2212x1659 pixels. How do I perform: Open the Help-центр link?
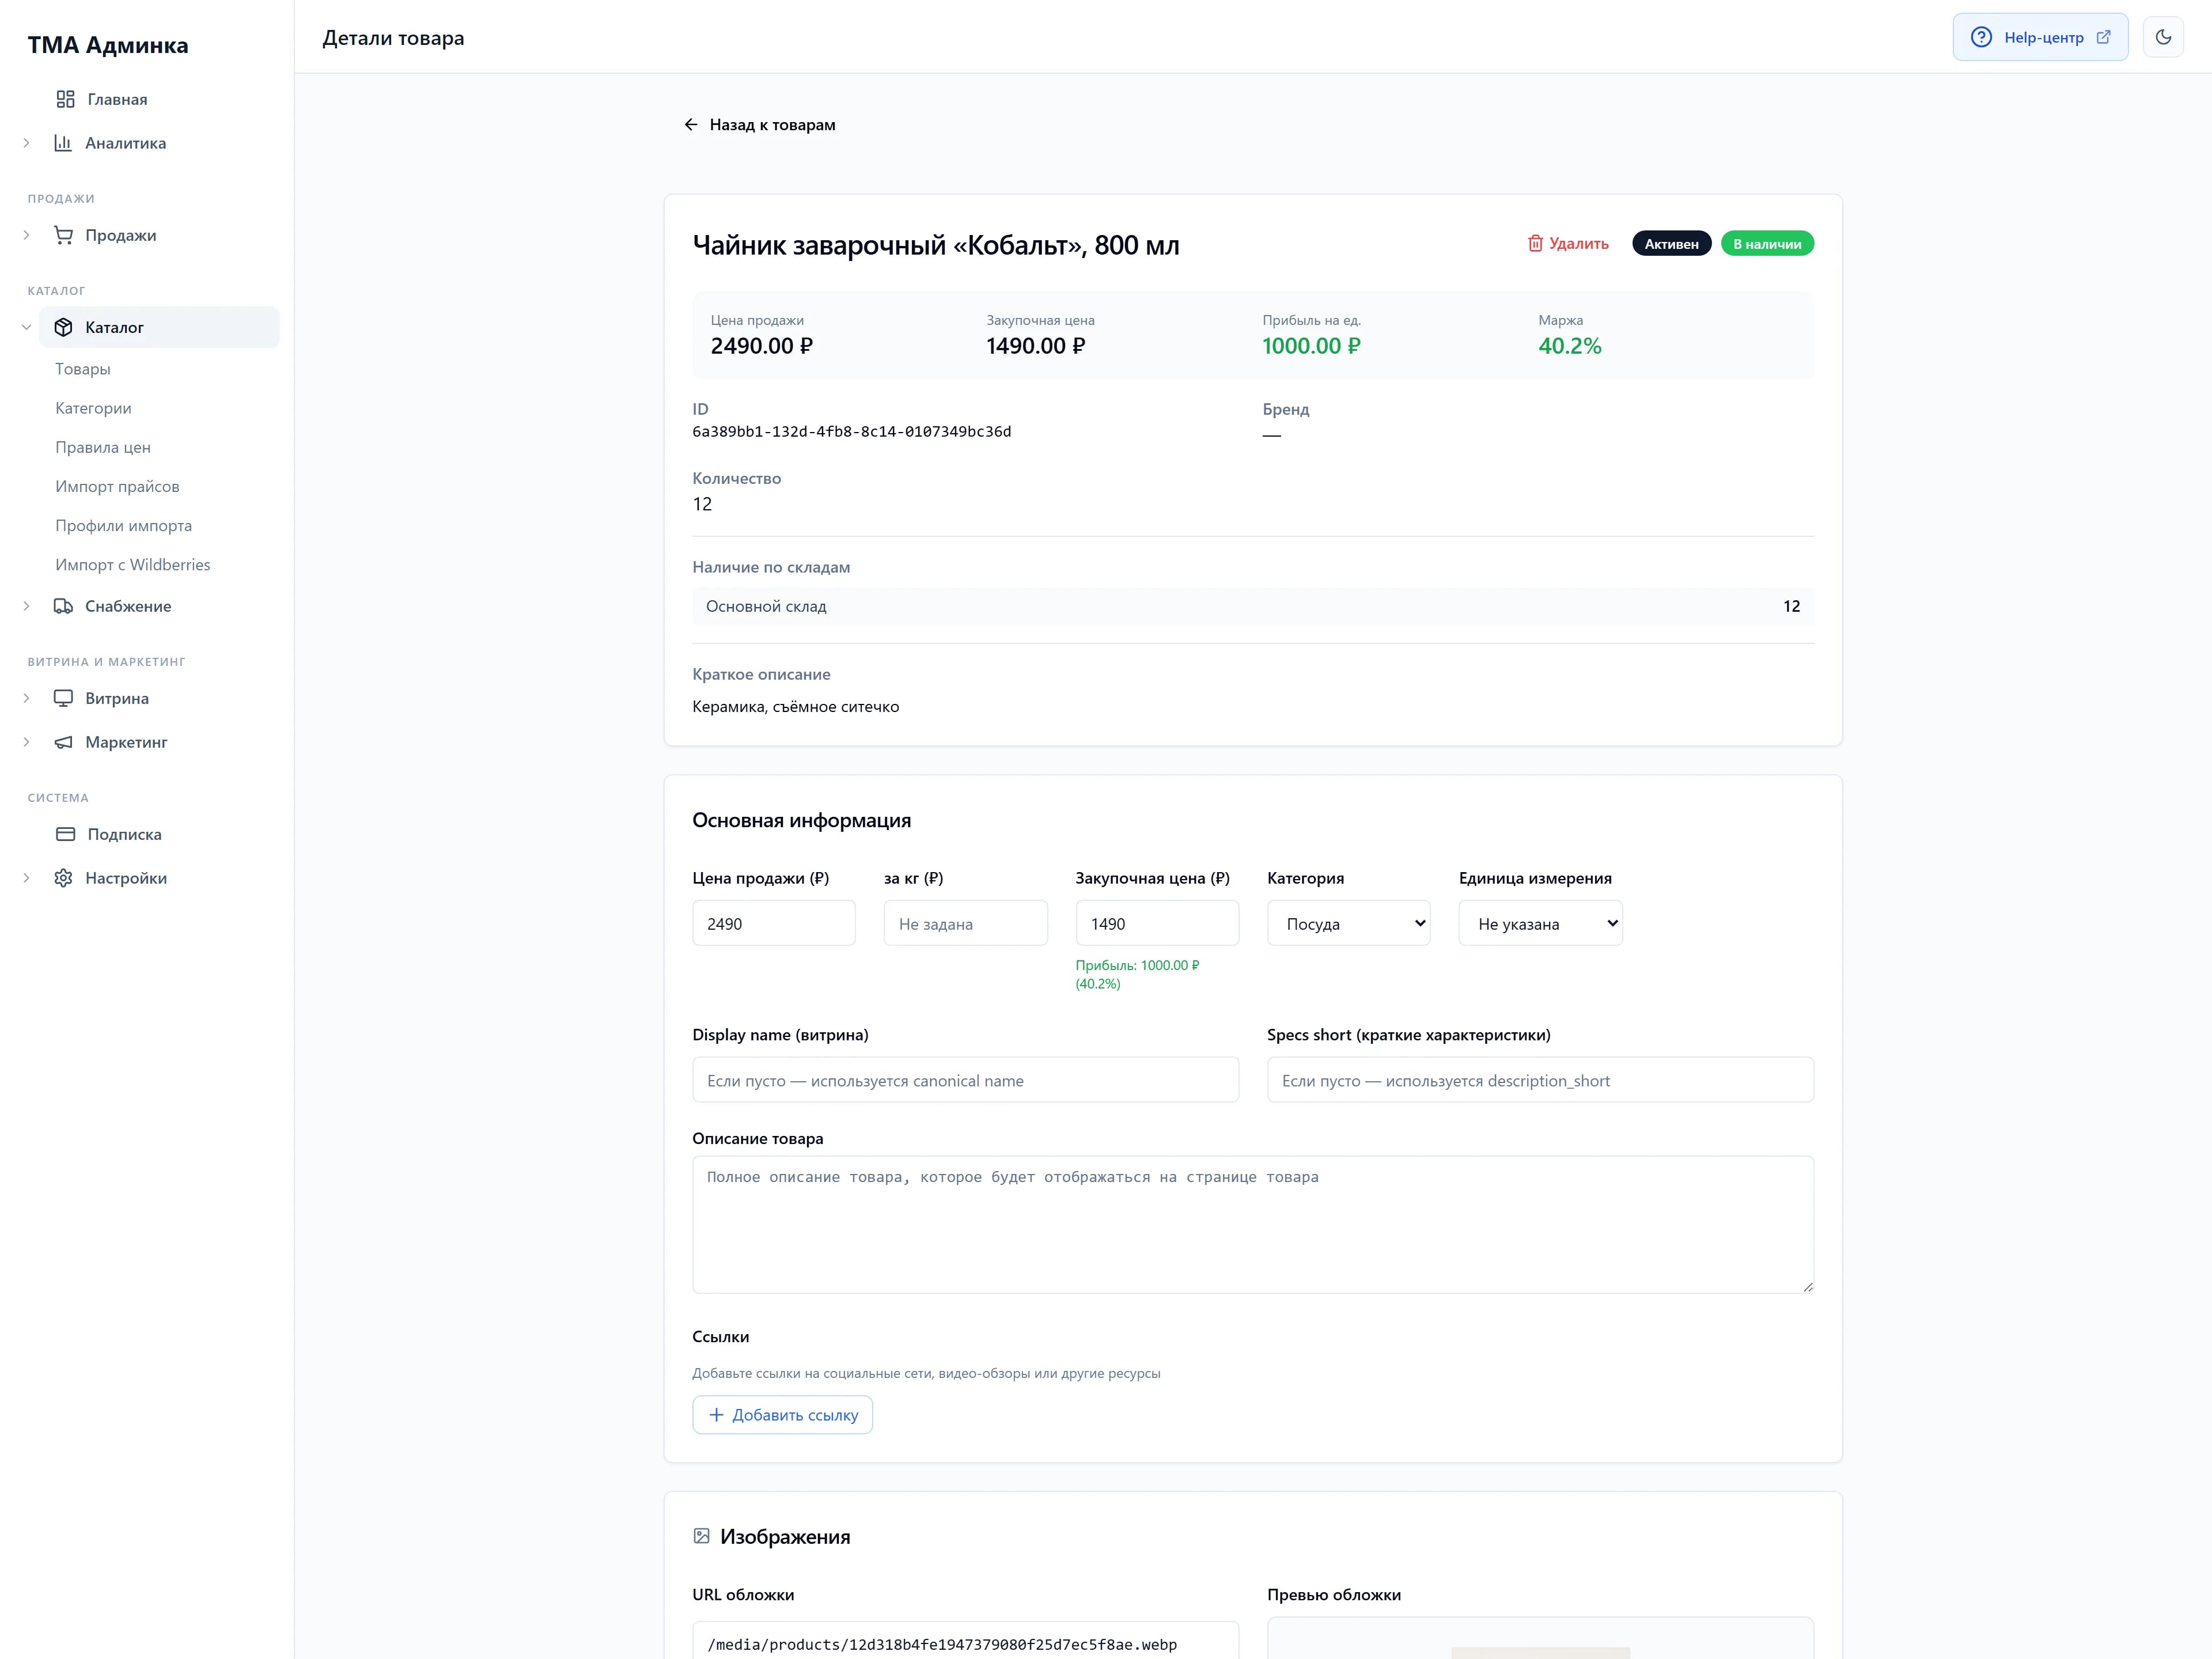coord(2040,37)
